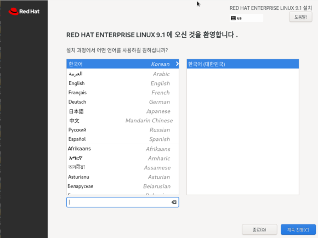Clear the language search field icon

point(174,202)
